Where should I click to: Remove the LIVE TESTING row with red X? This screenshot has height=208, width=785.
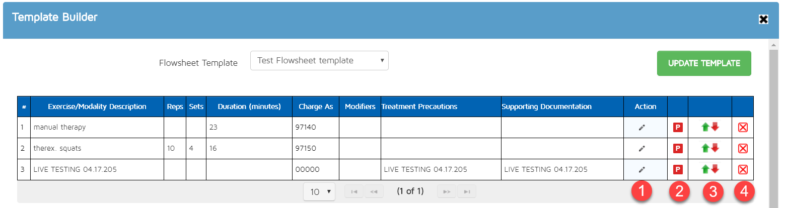tap(742, 170)
